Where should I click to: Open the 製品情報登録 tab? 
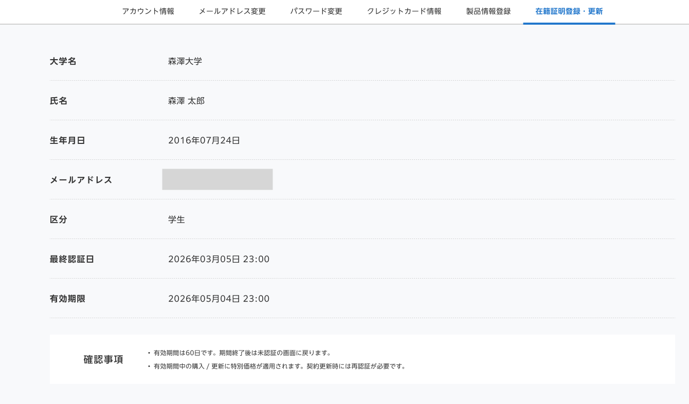pyautogui.click(x=488, y=11)
